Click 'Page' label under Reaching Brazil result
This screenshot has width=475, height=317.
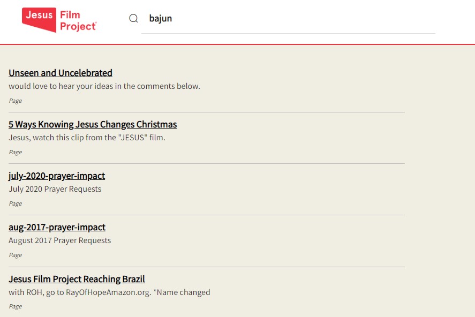(15, 306)
